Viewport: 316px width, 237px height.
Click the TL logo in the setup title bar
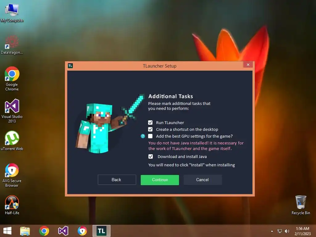click(x=70, y=66)
